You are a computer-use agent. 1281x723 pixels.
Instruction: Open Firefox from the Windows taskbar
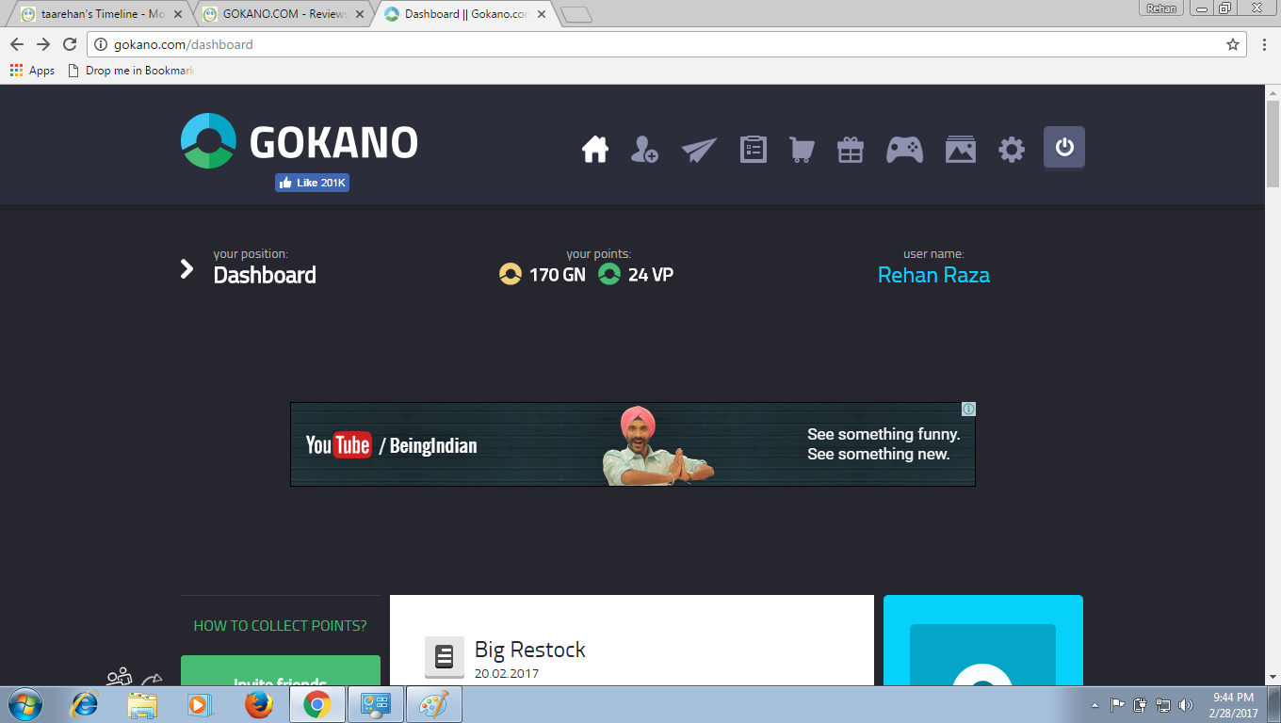pos(258,704)
